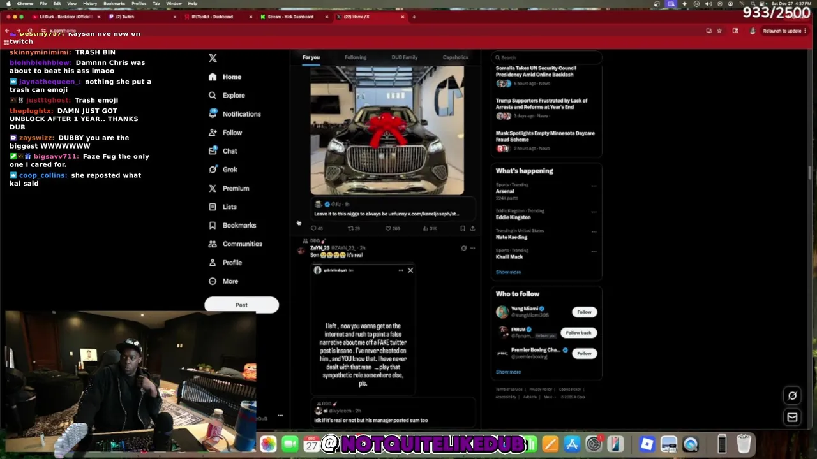Show more suggestions under Who to follow
This screenshot has height=459, width=817.
pyautogui.click(x=508, y=372)
